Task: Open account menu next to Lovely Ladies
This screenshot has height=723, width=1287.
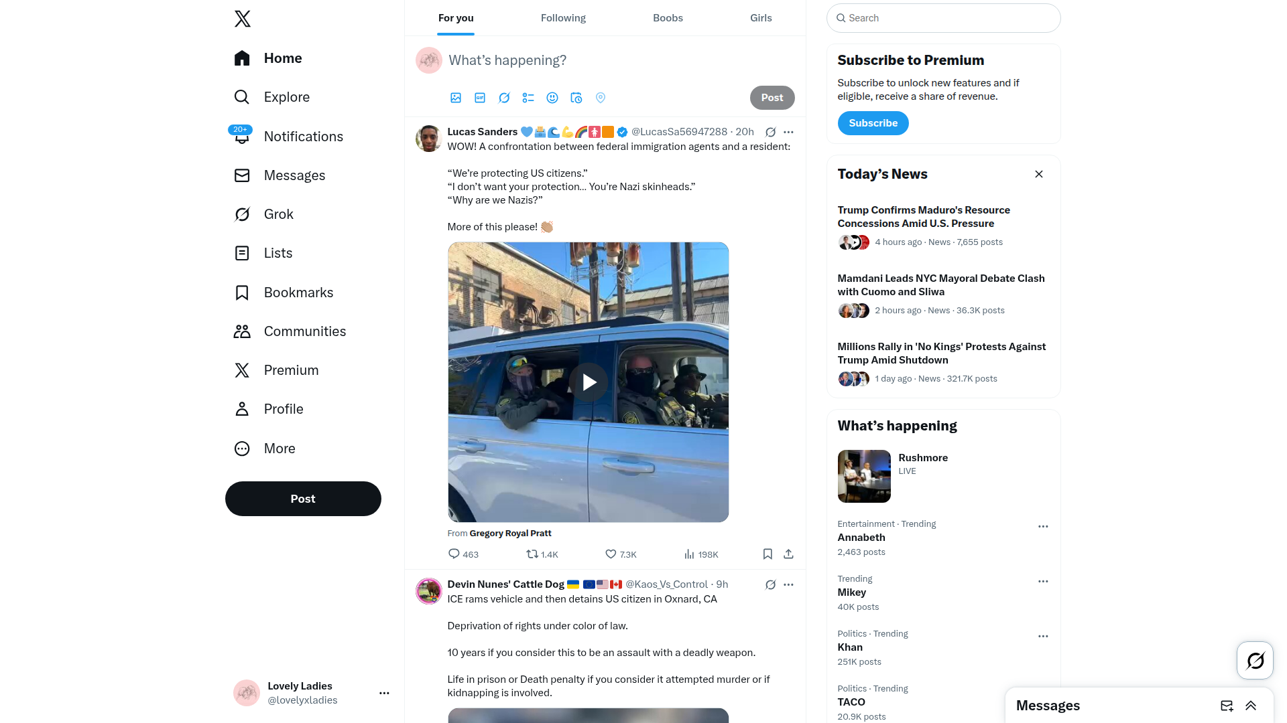Action: point(384,693)
